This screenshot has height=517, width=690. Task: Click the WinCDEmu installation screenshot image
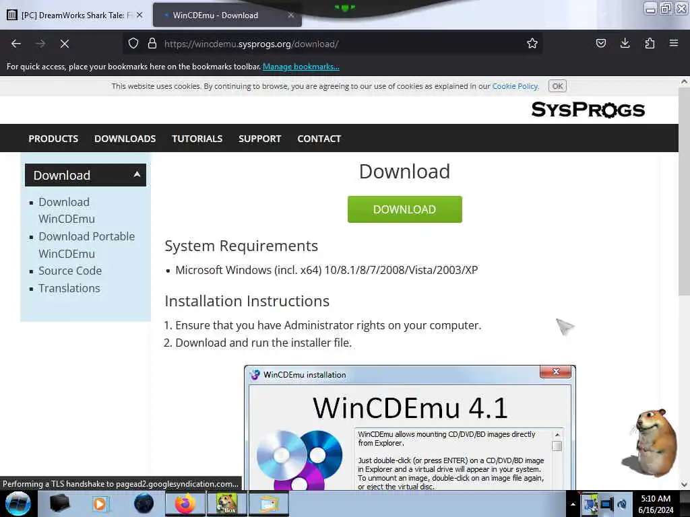coord(410,427)
